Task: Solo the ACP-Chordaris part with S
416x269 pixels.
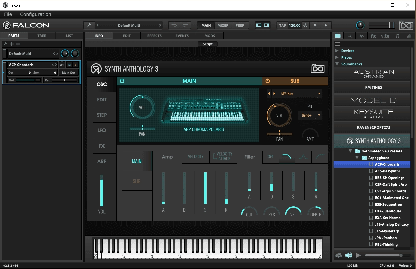Action: [75, 65]
